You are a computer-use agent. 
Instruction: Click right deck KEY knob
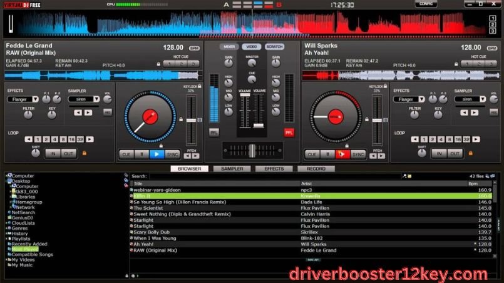pyautogui.click(x=438, y=114)
